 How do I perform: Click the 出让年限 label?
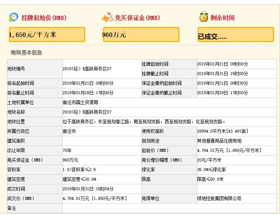[x=16, y=150]
